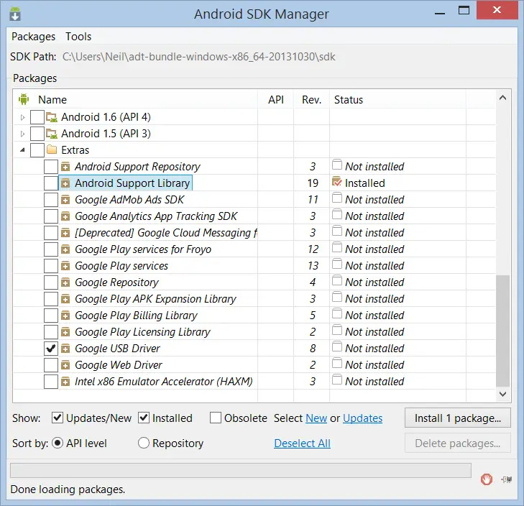Viewport: 524px width, 506px height.
Task: Uncheck the Google USB Driver checkbox
Action: 51,349
